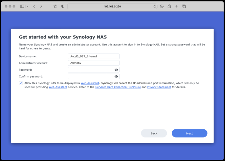
Task: Show Safari downloads icon
Action: click(162, 6)
